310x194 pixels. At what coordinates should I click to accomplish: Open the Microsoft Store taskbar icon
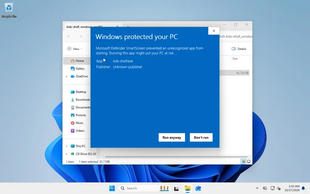[198, 189]
